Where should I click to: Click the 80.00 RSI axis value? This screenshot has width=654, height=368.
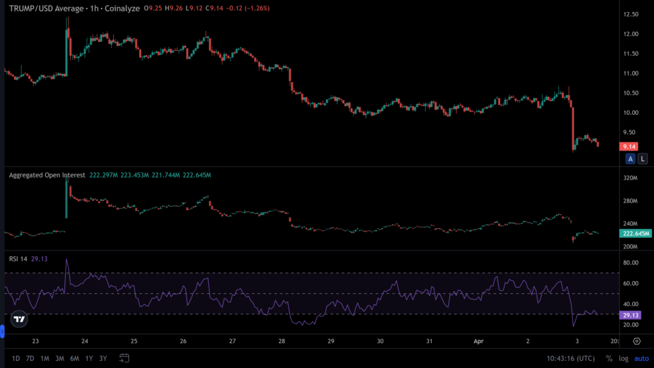point(630,263)
